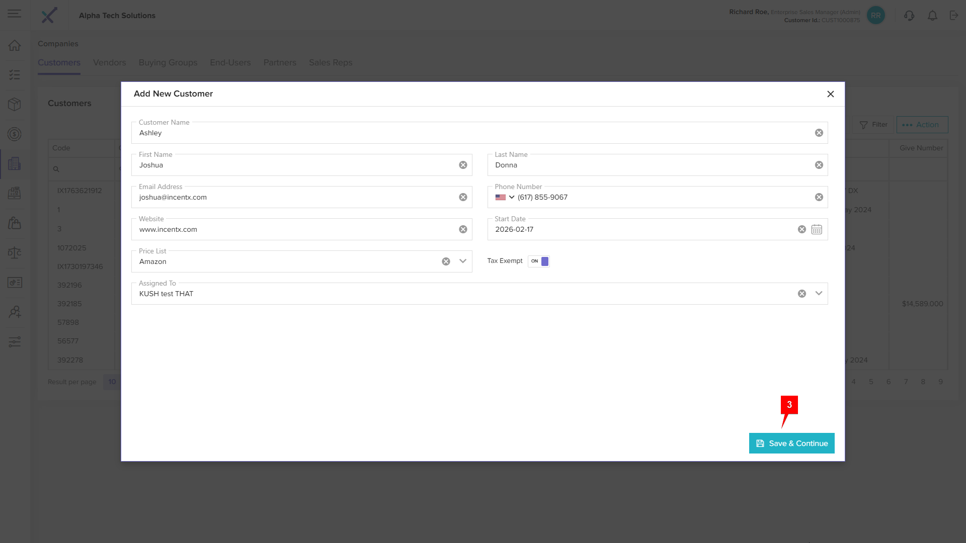Expand the Assigned To dropdown
The image size is (966, 543).
819,294
